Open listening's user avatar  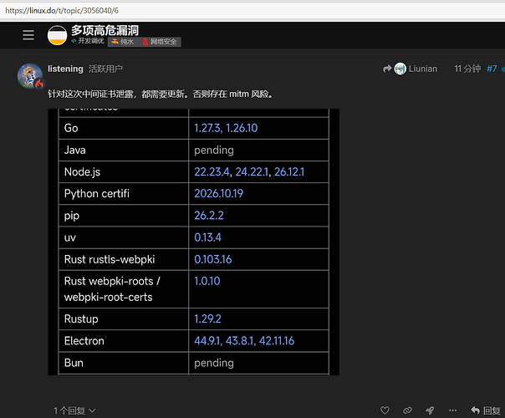30,76
